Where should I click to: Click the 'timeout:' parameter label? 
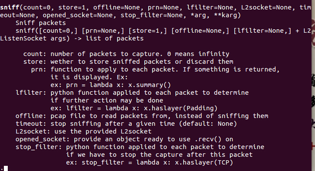coord(31,124)
